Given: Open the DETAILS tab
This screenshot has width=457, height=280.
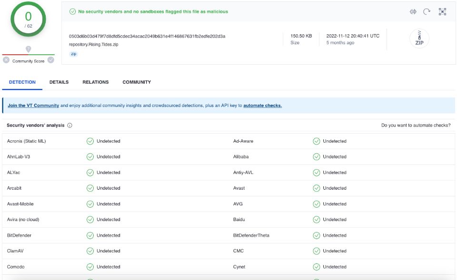Looking at the screenshot, I should coord(59,82).
